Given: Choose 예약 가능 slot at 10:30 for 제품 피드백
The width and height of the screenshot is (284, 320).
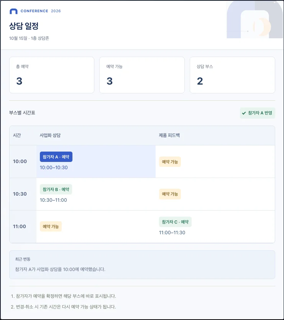Looking at the screenshot, I should tap(170, 194).
